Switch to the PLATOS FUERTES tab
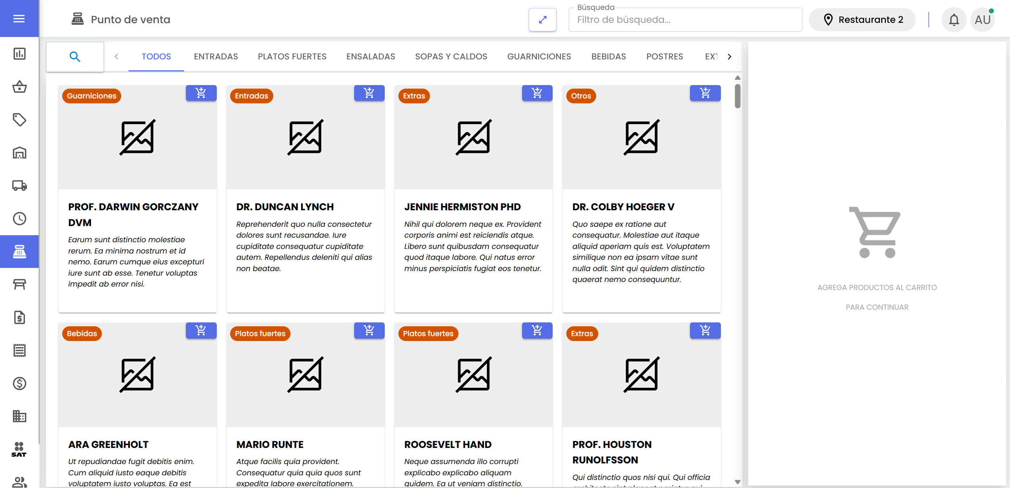The height and width of the screenshot is (488, 1010). tap(292, 57)
